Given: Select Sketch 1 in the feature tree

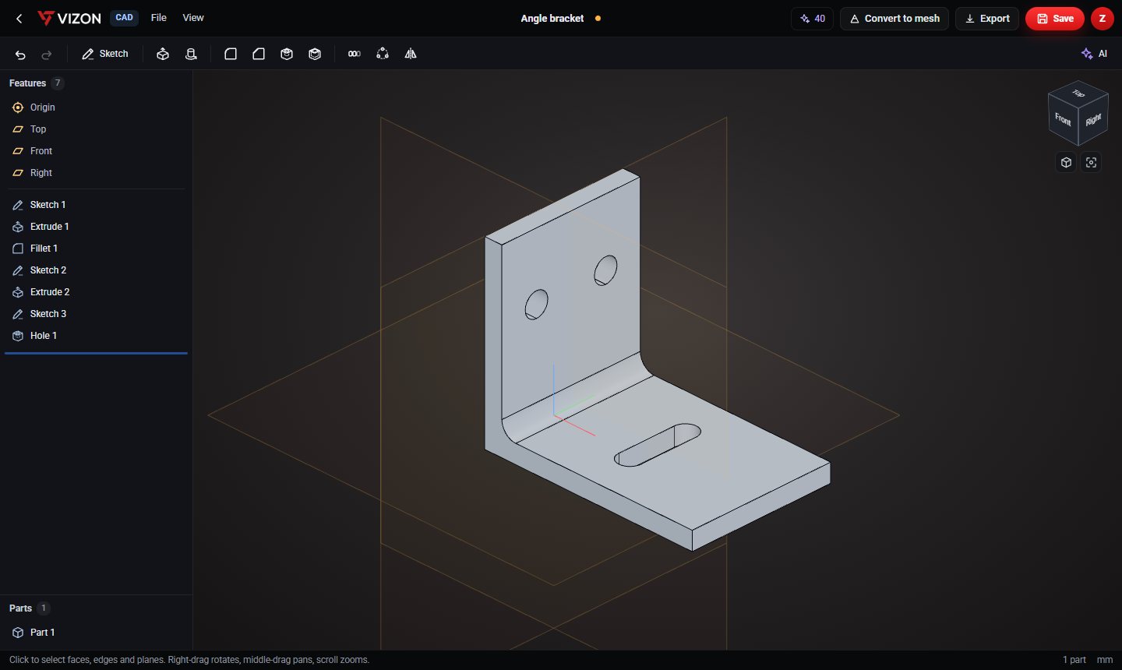Looking at the screenshot, I should point(96,205).
